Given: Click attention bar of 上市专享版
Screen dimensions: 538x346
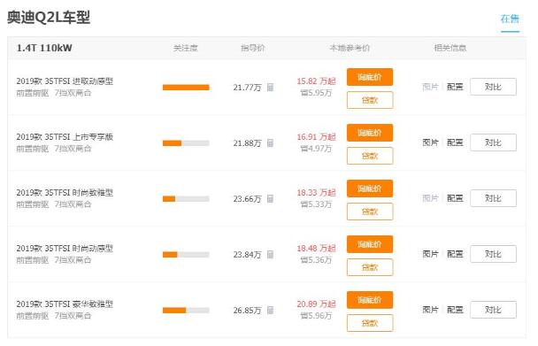Looking at the screenshot, I should (186, 143).
